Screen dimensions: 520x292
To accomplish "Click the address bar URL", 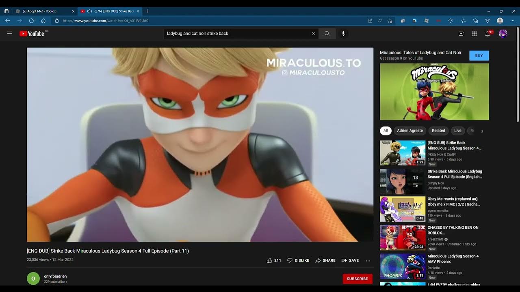I will click(106, 21).
